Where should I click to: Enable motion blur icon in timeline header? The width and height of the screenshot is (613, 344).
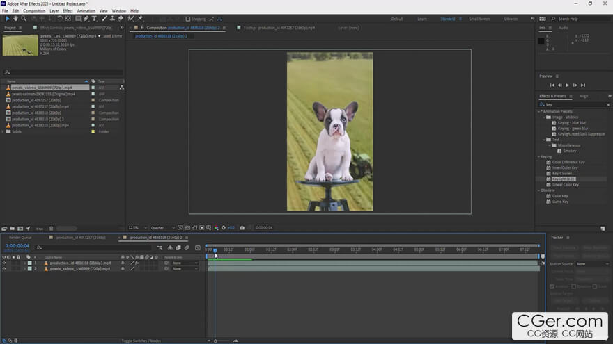pyautogui.click(x=187, y=247)
